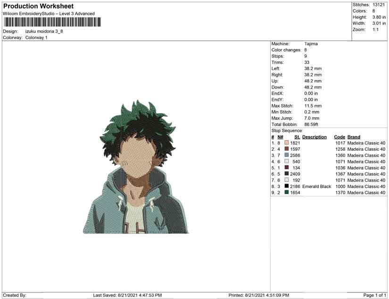The height and width of the screenshot is (299, 389).
Task: Click the light swatch for stop 4 (540)
Action: 287,161
